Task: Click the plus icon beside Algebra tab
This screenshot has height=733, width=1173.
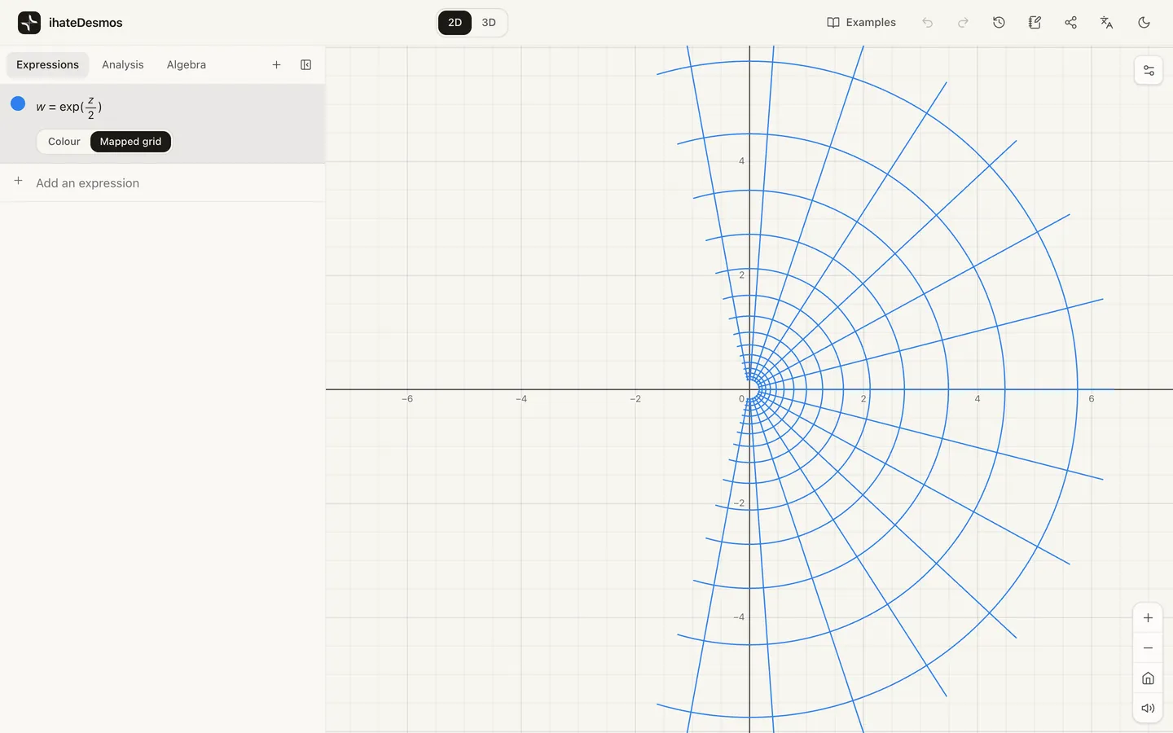Action: pyautogui.click(x=276, y=65)
